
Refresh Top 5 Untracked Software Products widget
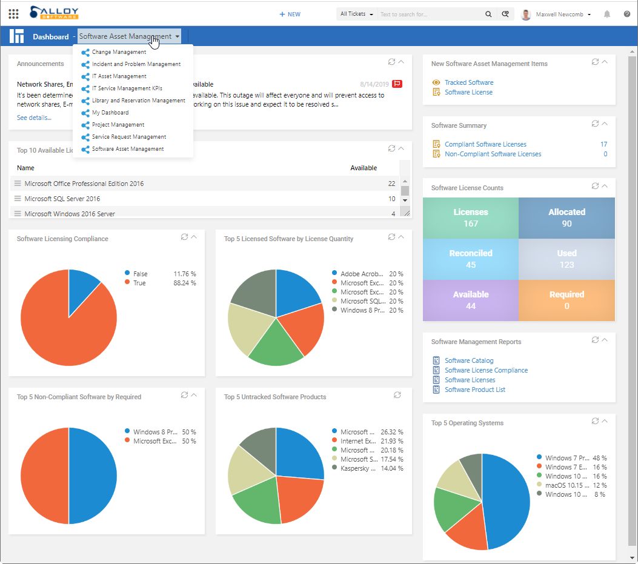click(x=397, y=395)
